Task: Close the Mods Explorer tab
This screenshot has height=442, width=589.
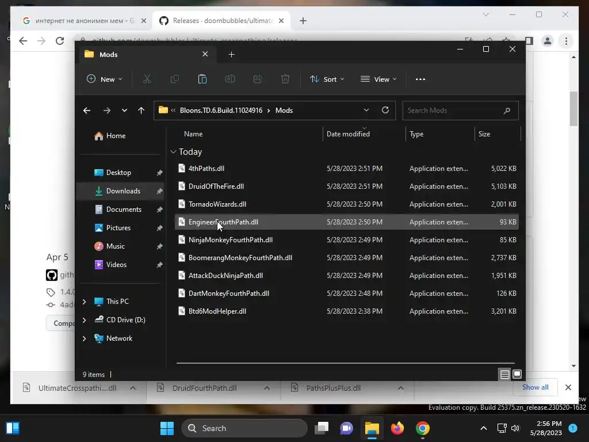Action: 205,54
